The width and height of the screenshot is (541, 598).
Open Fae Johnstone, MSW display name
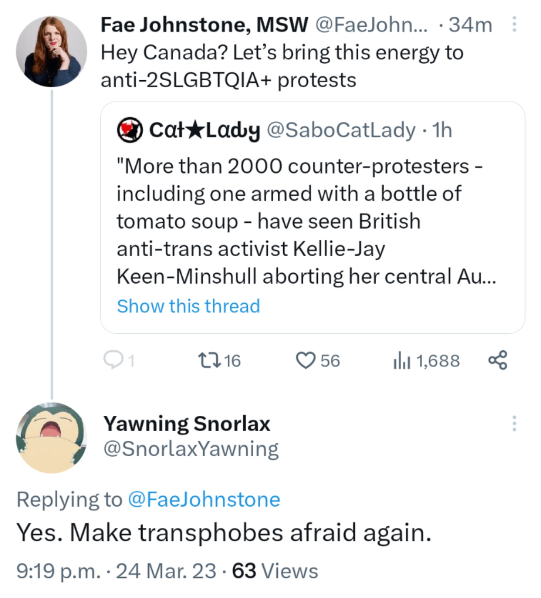tap(205, 25)
